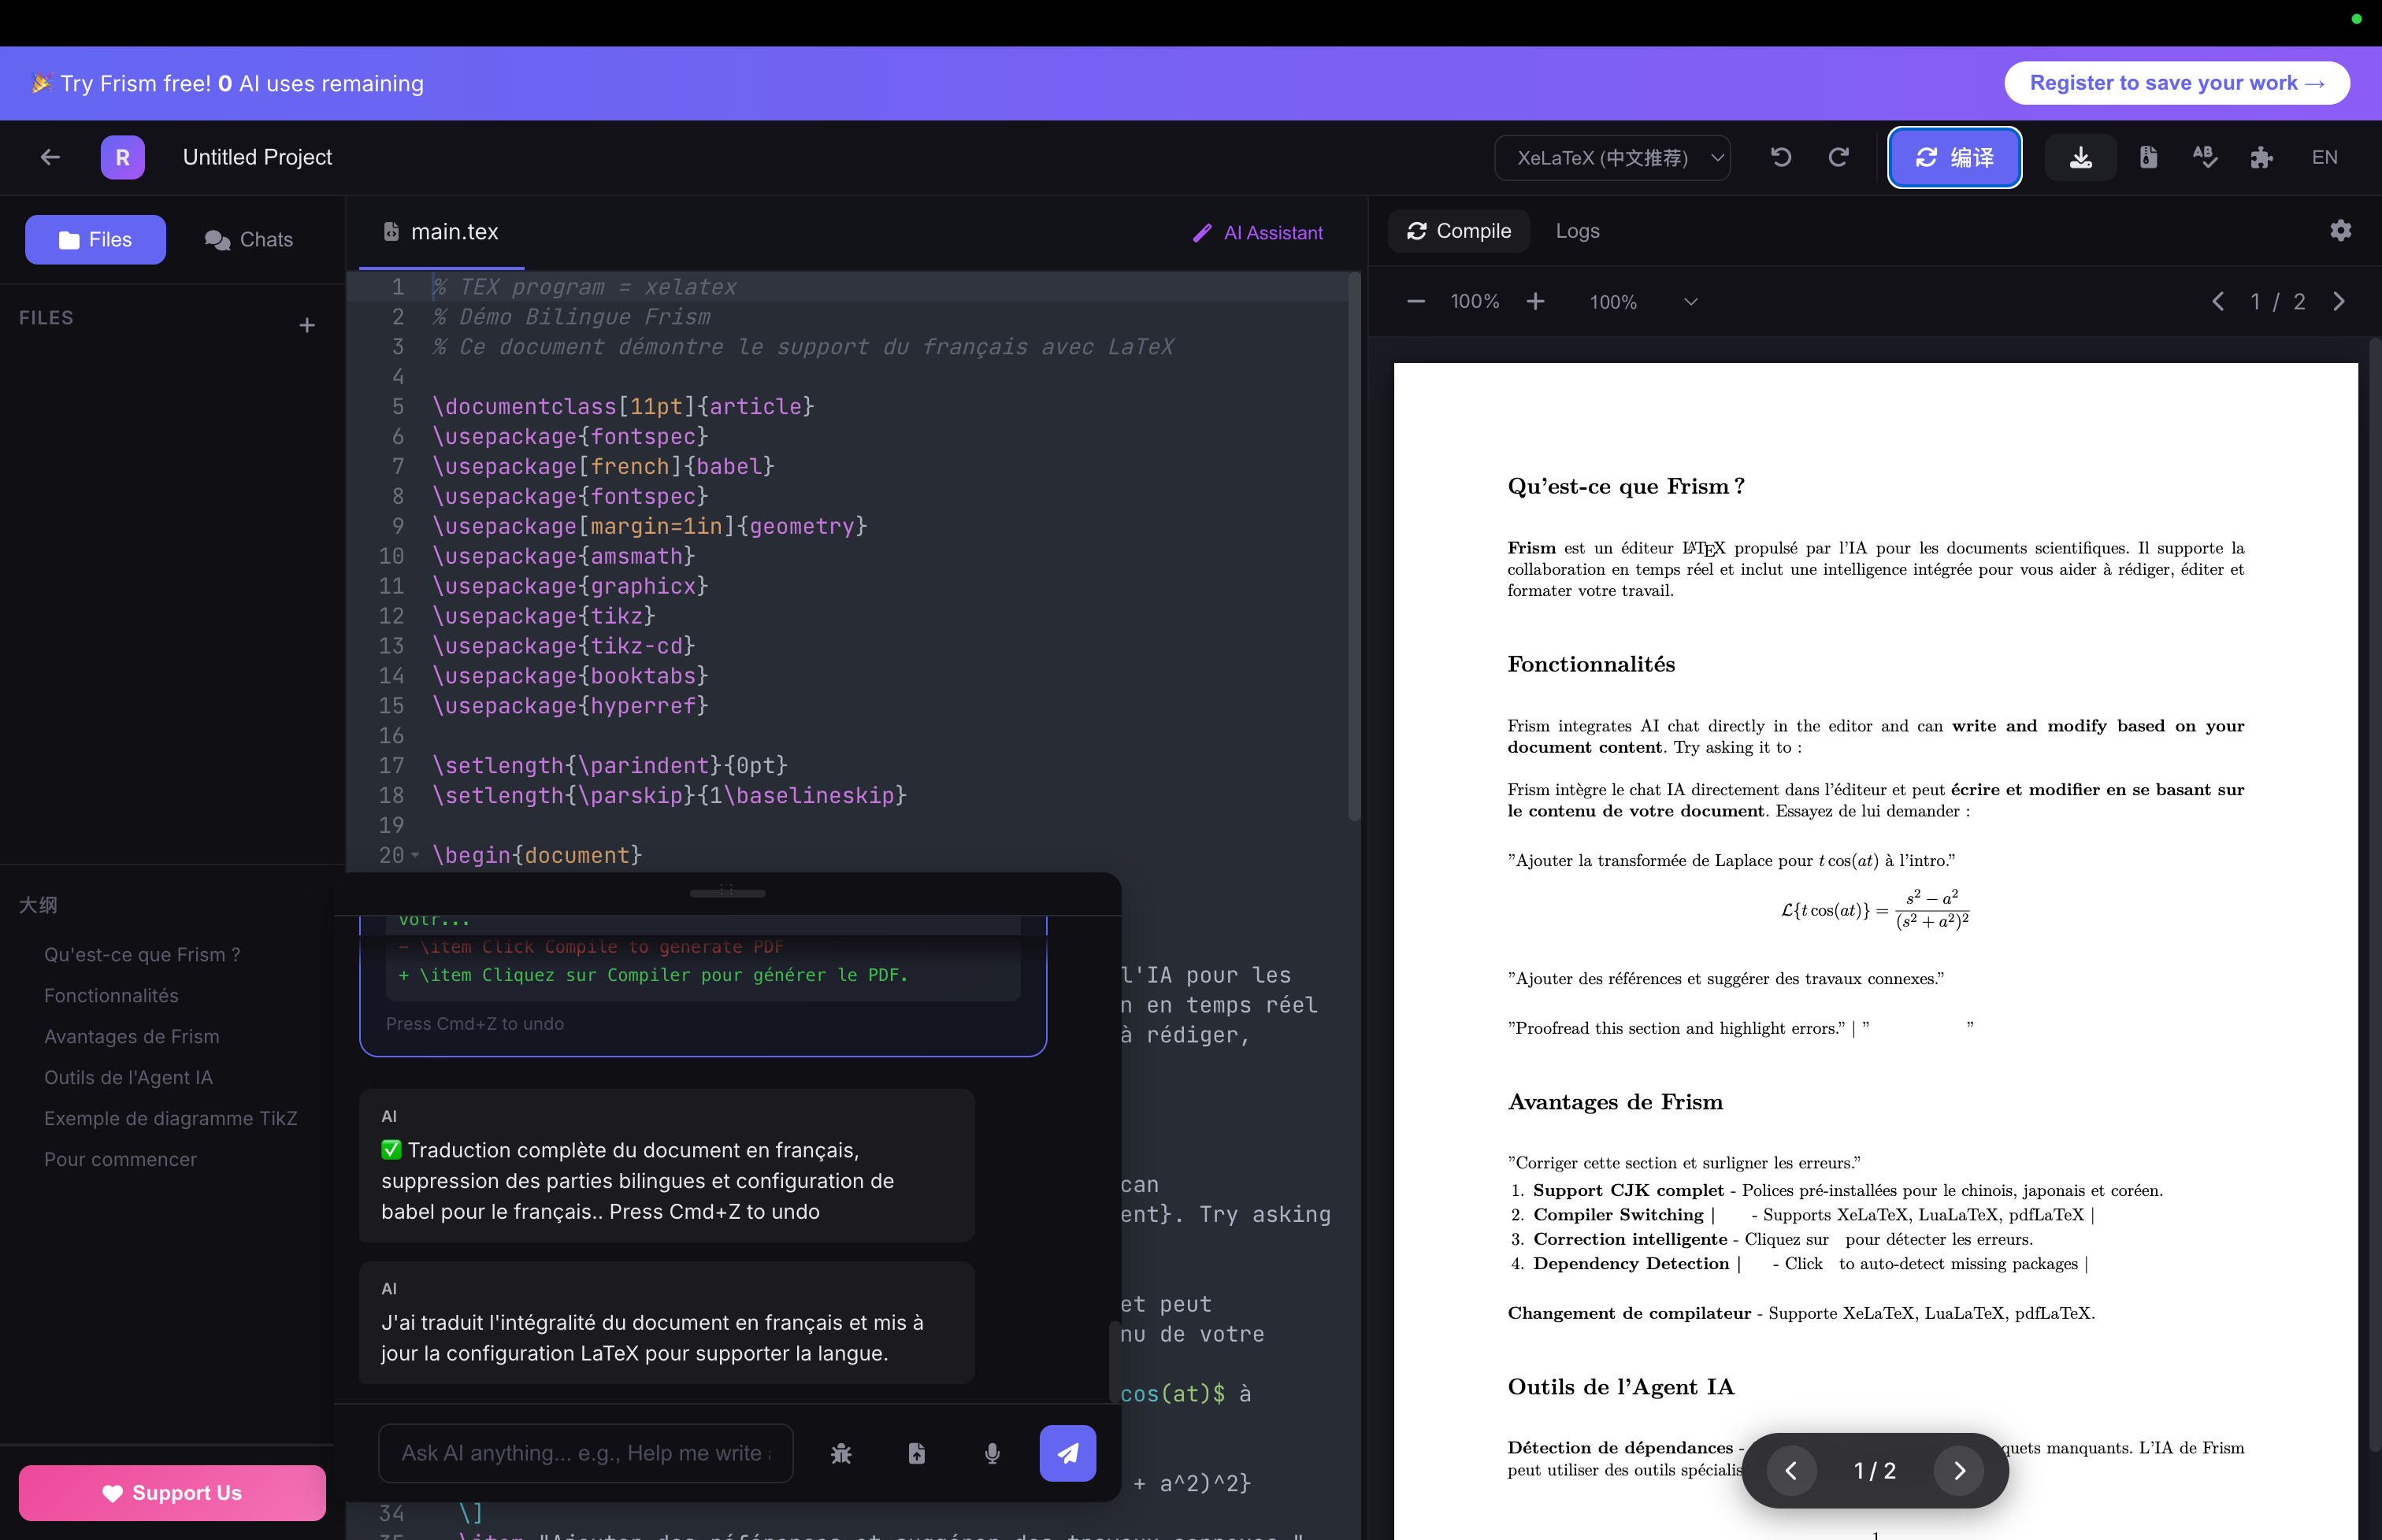The image size is (2382, 1540).
Task: Click the microphone voice input icon
Action: (992, 1453)
